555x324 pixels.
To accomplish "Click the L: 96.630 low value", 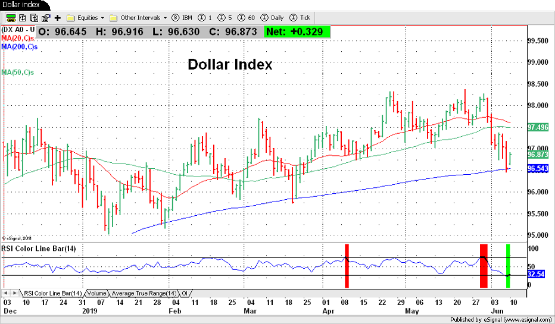I will coord(176,32).
